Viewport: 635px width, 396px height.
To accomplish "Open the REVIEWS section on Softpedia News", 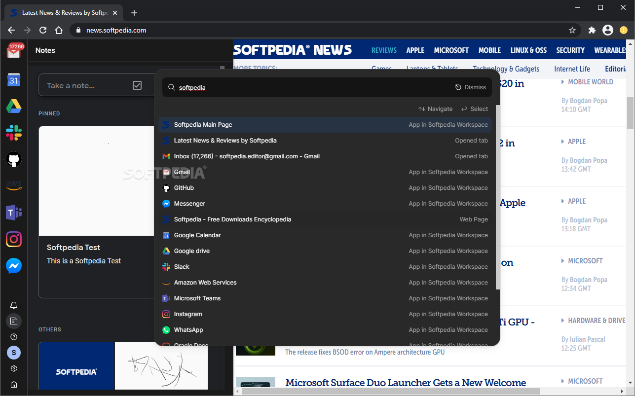I will tap(384, 50).
